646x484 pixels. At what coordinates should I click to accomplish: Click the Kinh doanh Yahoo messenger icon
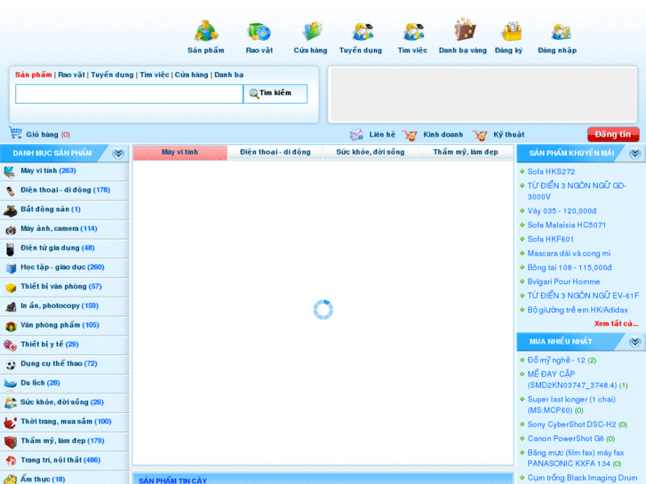click(x=410, y=135)
